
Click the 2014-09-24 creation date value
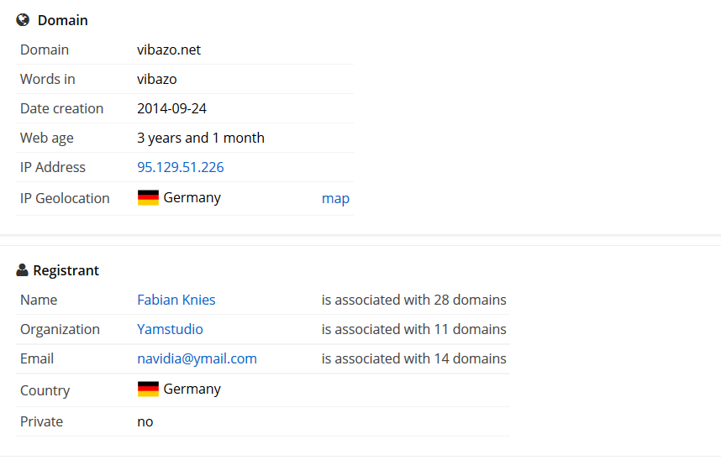(x=171, y=108)
